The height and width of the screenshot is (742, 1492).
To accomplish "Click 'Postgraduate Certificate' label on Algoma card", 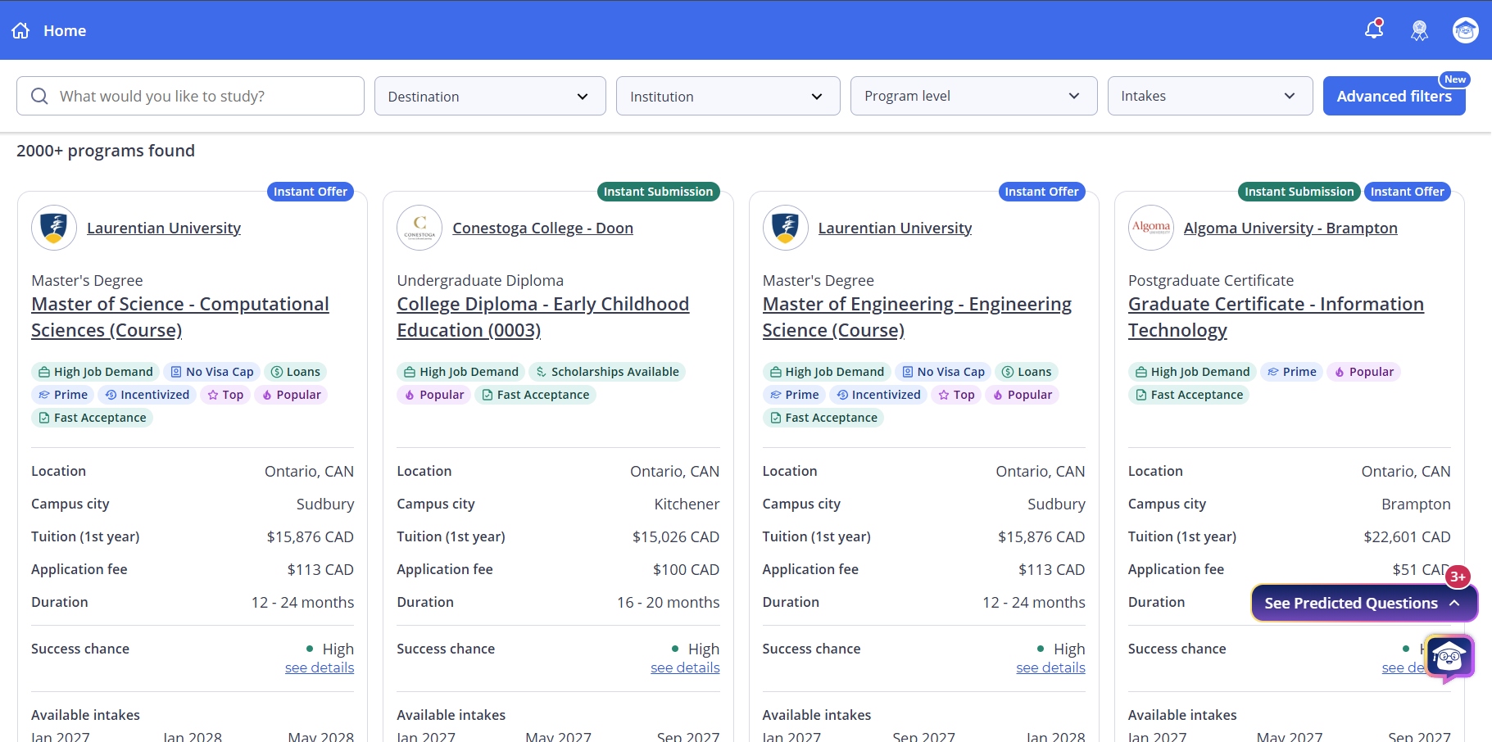I will 1211,280.
